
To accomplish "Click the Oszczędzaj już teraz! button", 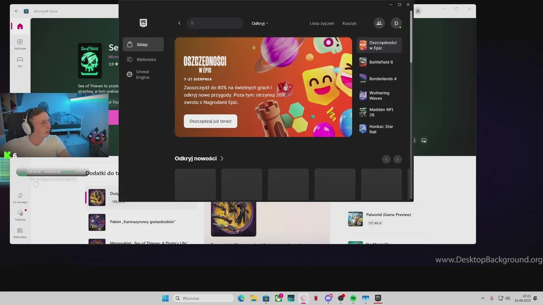I will (210, 121).
